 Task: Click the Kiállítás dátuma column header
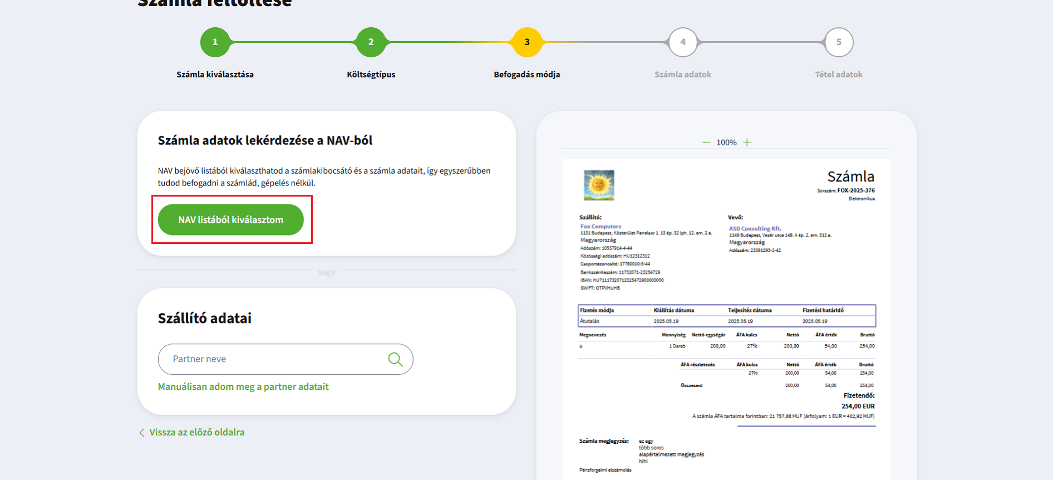coord(674,310)
